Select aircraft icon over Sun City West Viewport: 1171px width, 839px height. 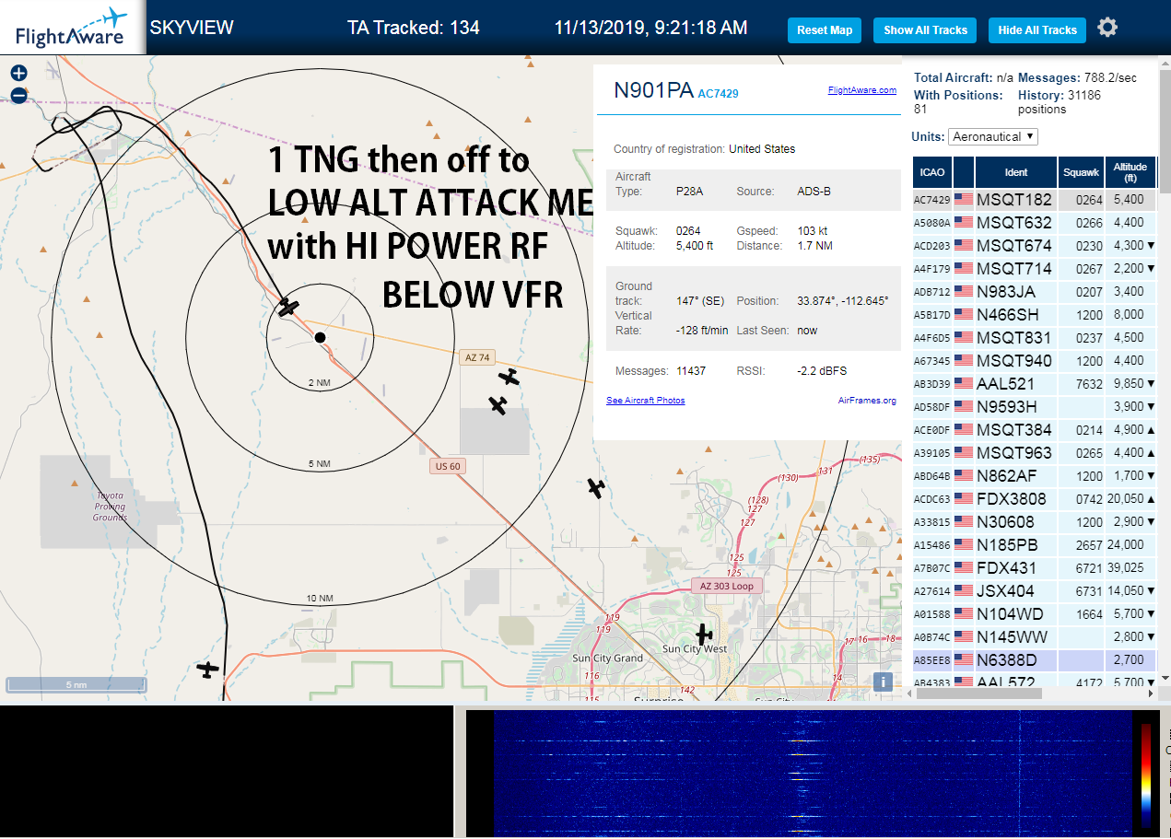coord(704,634)
